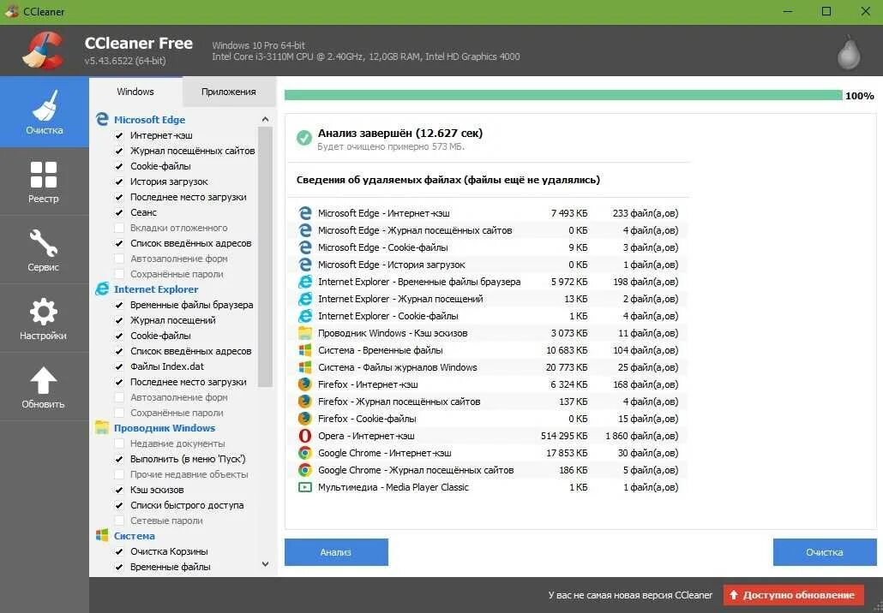This screenshot has height=613, width=883.
Task: Uncheck Кэш эскизов checkbox
Action: click(119, 490)
